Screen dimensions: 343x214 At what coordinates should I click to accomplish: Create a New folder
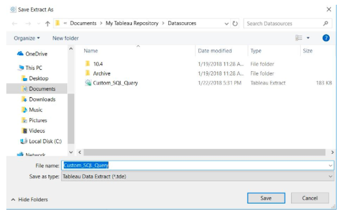66,38
